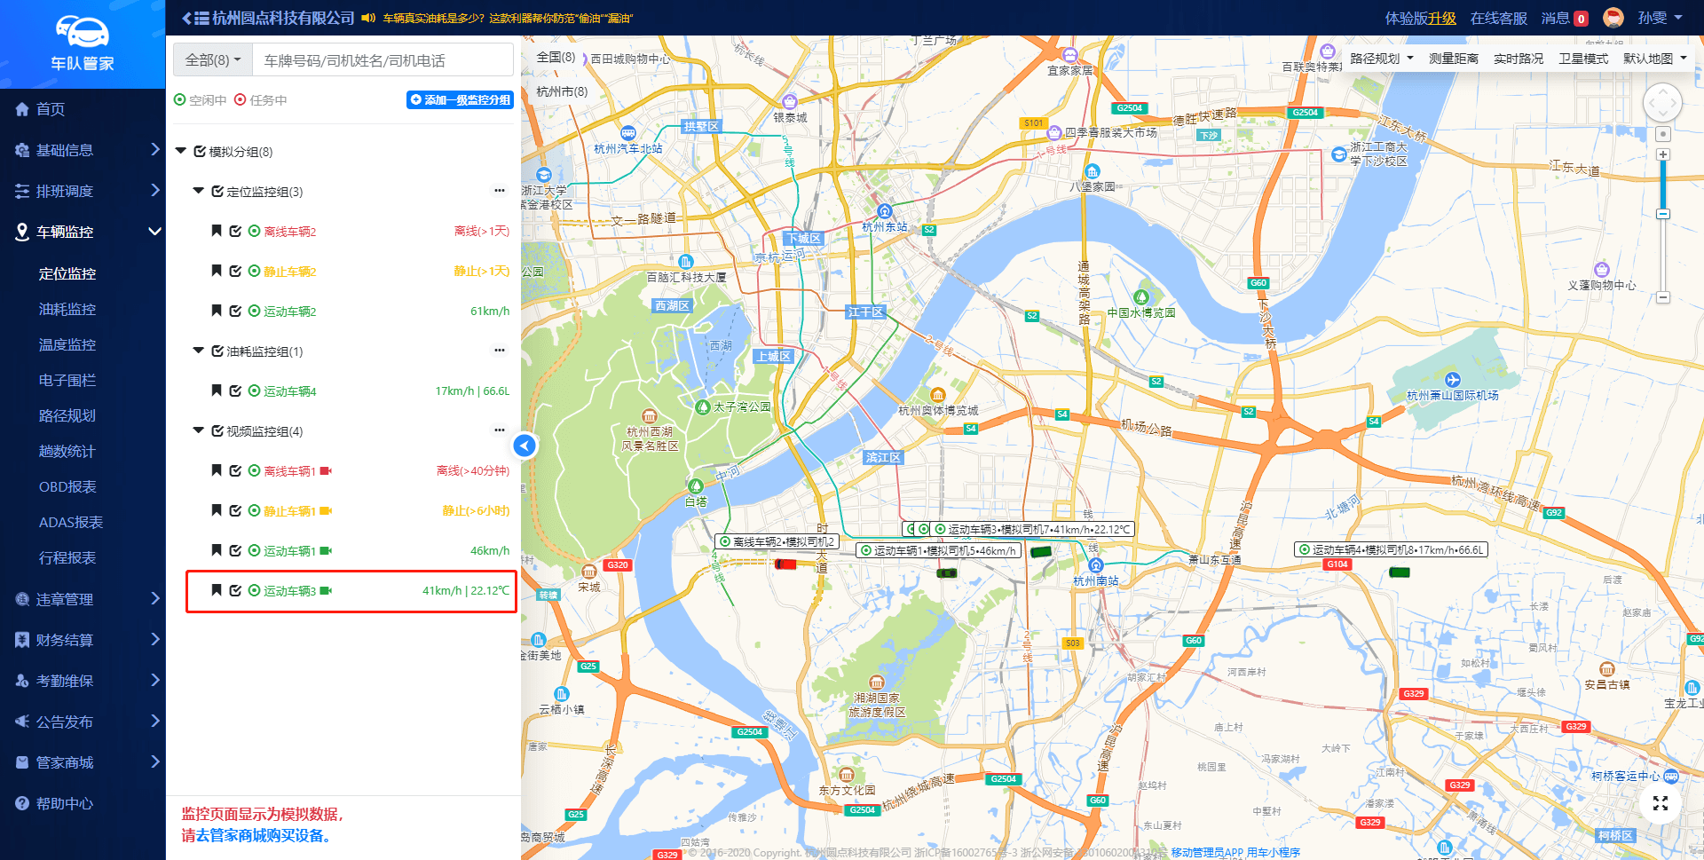
Task: Click the fullscreen map expand icon
Action: 1661,803
